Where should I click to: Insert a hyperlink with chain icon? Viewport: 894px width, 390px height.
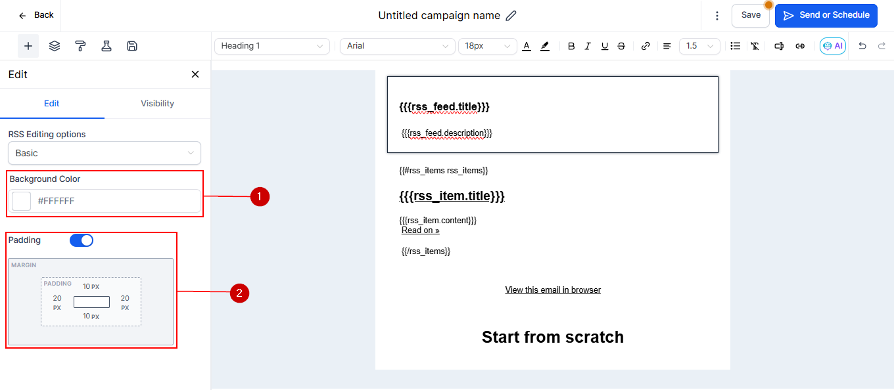(646, 46)
